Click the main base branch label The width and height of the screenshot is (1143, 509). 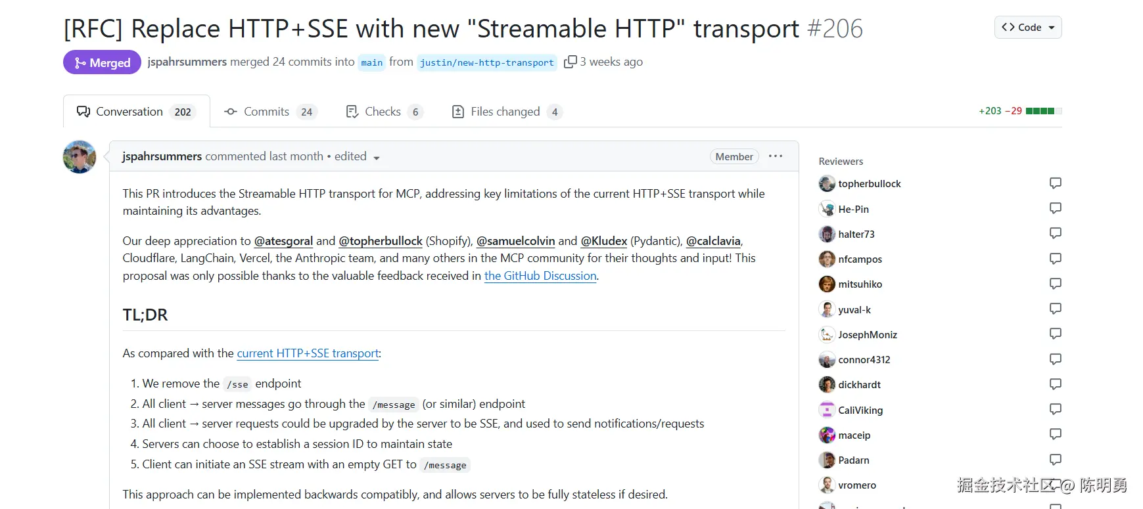tap(371, 62)
